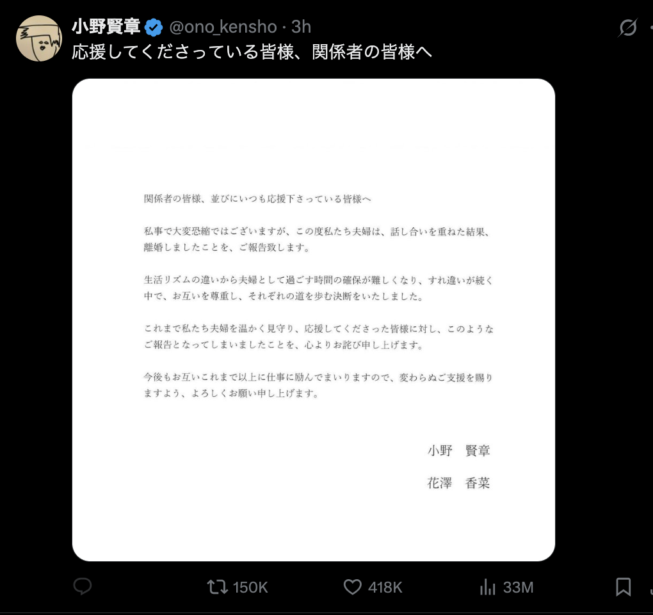Click the 花澤 香菜 signature in the letter
653x615 pixels.
pyautogui.click(x=458, y=483)
